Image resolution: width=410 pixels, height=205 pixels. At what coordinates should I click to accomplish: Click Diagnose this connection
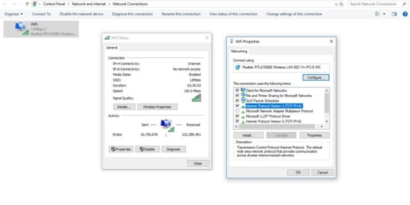coord(132,14)
